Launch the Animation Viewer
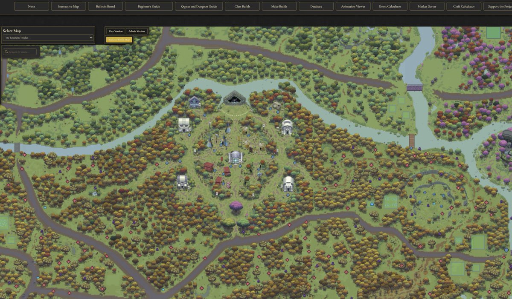 [353, 6]
